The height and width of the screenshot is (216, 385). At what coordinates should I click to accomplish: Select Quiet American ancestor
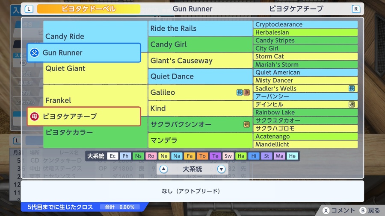pyautogui.click(x=305, y=73)
